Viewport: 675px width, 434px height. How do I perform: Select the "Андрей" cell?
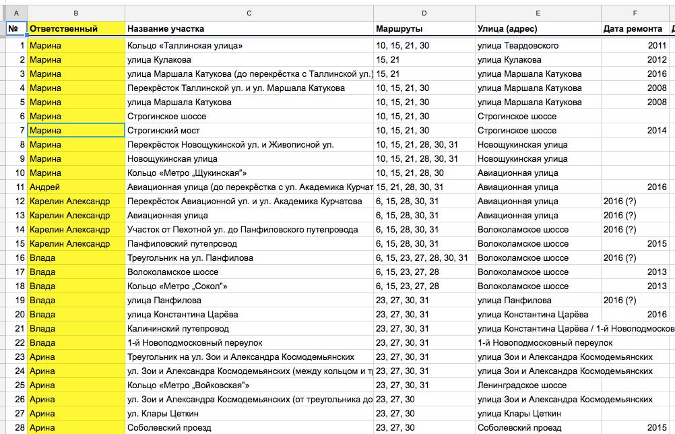pos(75,187)
